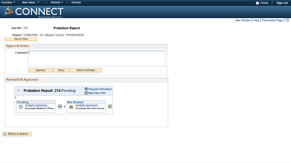Click the Start New Path plus icon
The width and height of the screenshot is (291, 163).
86,93
